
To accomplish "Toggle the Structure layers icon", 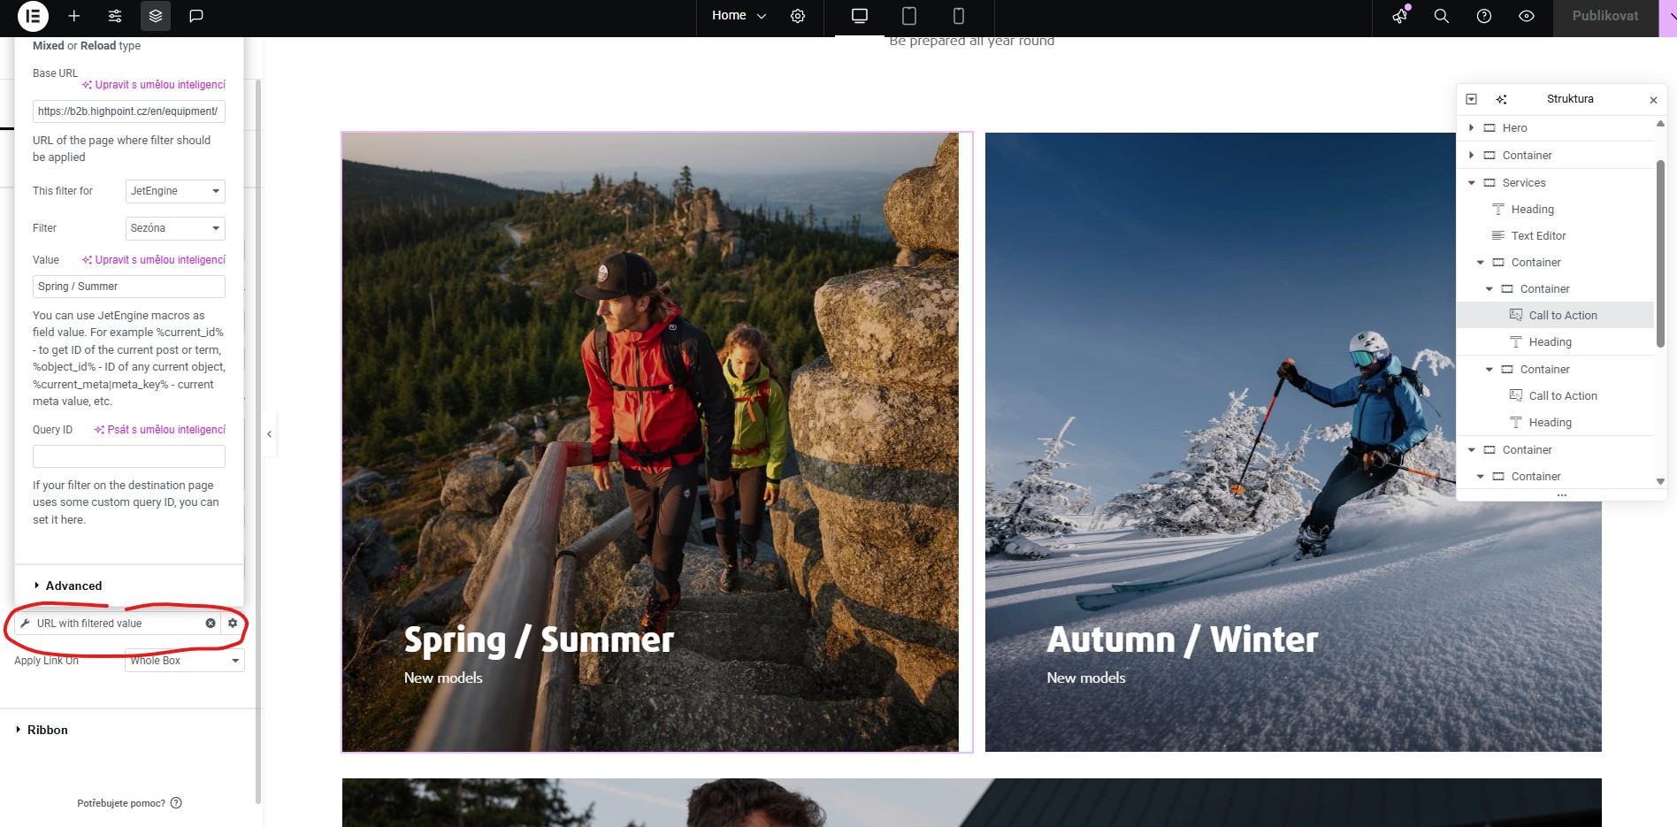I will point(156,16).
